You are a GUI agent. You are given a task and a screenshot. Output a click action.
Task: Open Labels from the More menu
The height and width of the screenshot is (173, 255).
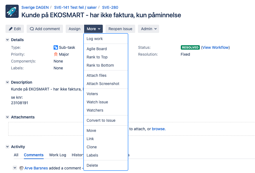pyautogui.click(x=106, y=155)
